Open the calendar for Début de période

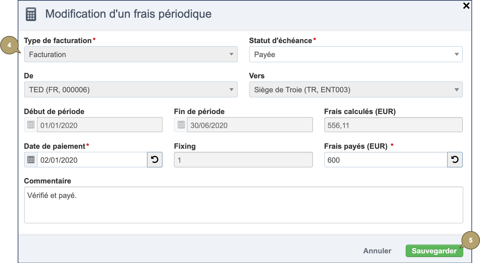point(30,124)
